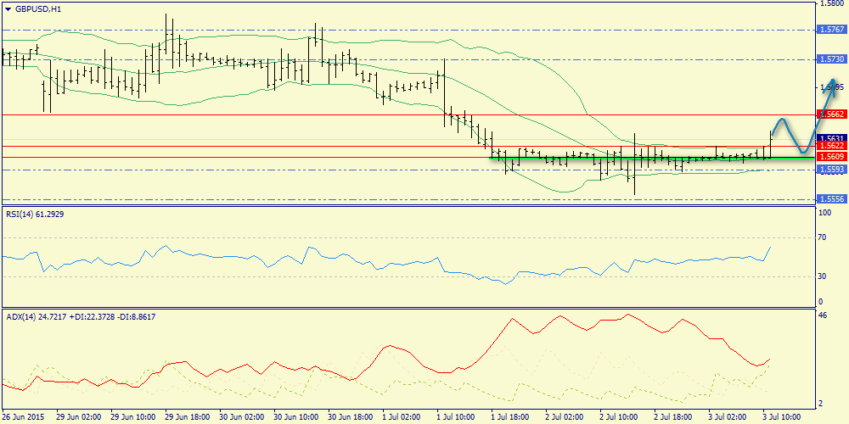The image size is (849, 424).
Task: Click the 1 Jul 10:00 time label
Action: tap(456, 417)
